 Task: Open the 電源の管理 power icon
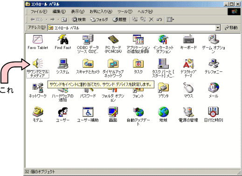click(x=188, y=112)
